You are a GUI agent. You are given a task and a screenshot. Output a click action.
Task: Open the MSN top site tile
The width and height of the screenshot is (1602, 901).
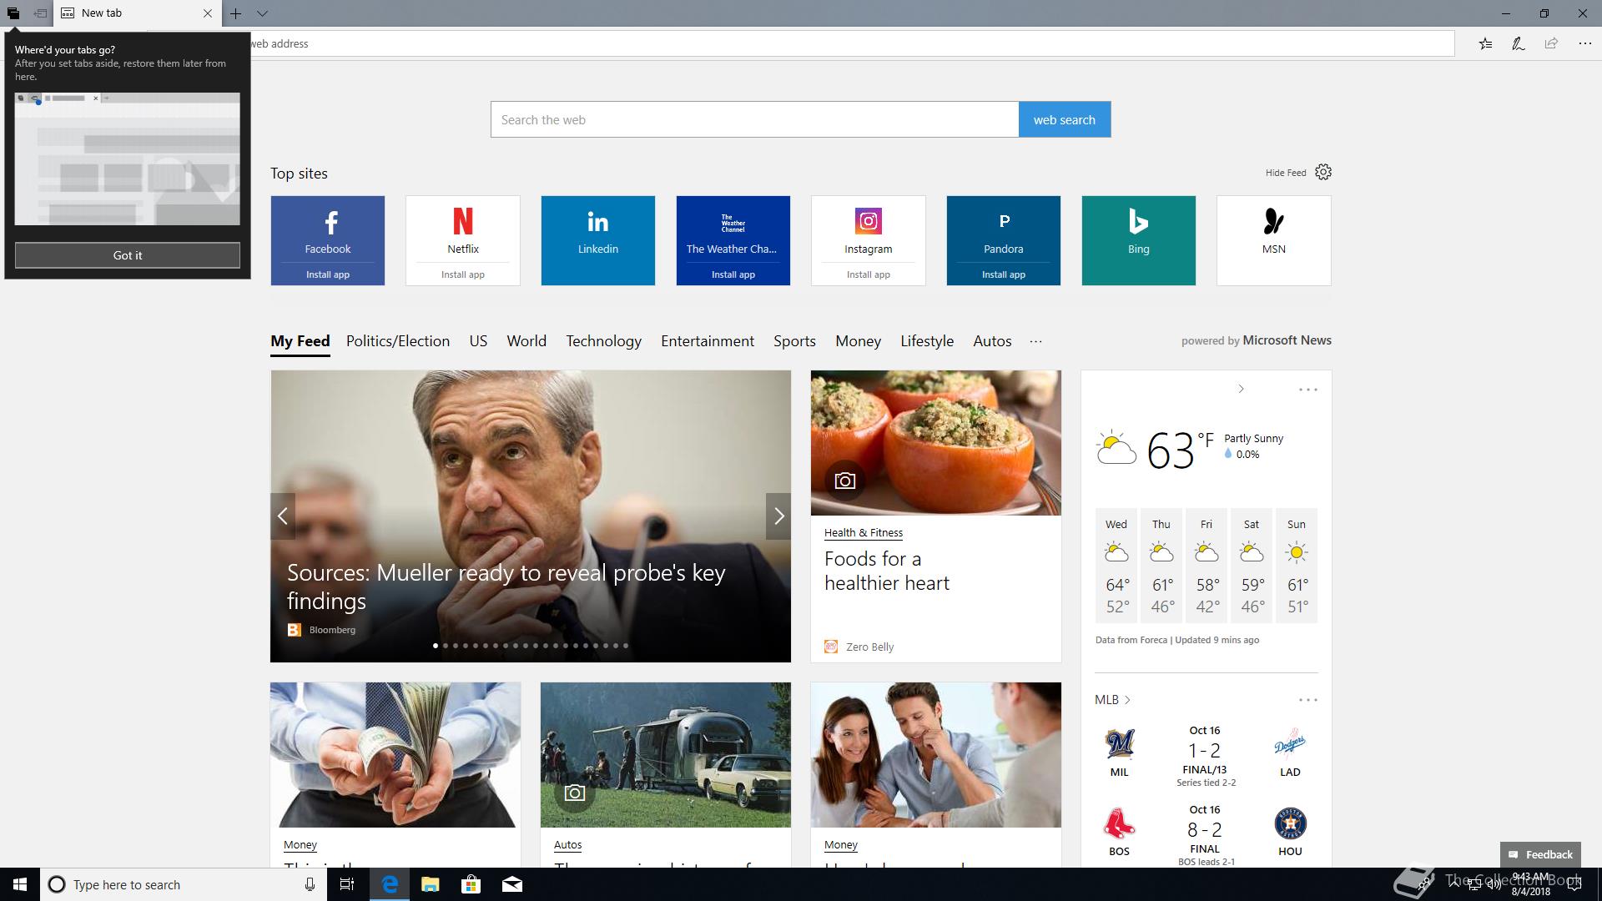tap(1274, 240)
